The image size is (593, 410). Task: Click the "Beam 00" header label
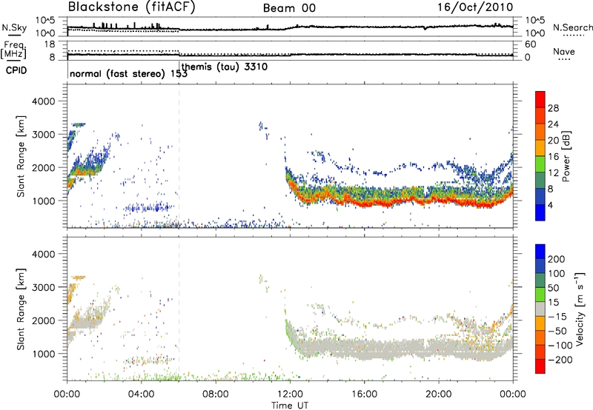[289, 8]
